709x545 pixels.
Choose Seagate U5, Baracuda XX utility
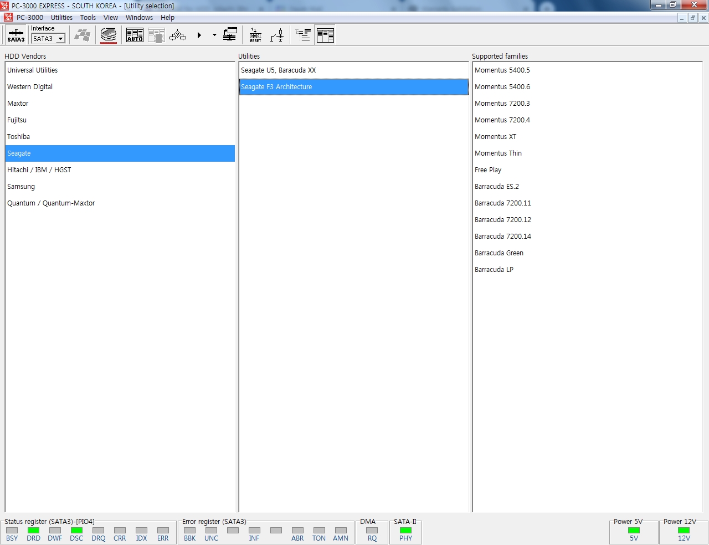[354, 70]
